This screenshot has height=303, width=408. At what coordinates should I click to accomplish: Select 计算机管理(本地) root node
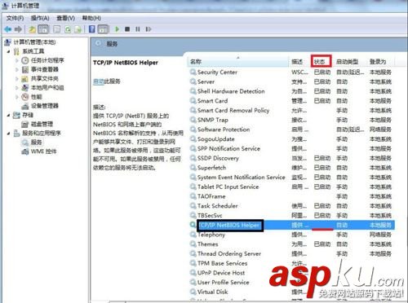pyautogui.click(x=34, y=42)
